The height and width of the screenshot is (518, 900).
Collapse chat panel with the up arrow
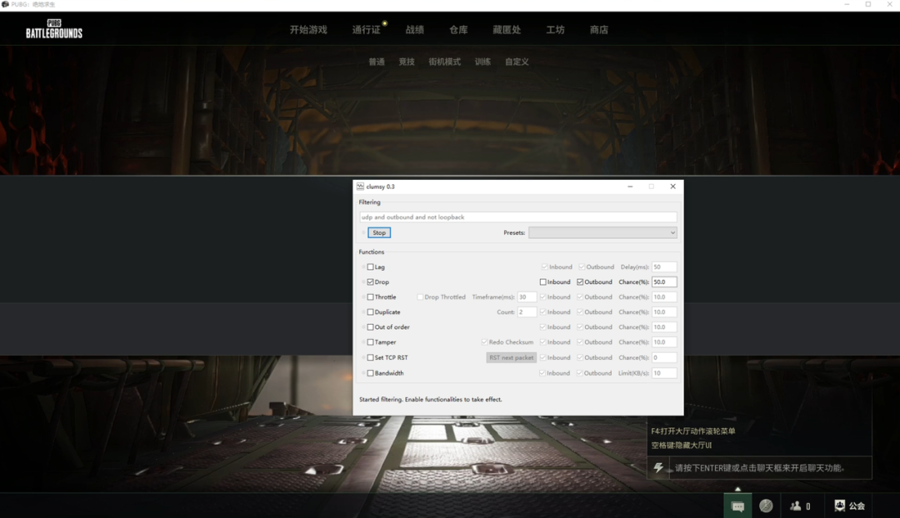pos(737,489)
